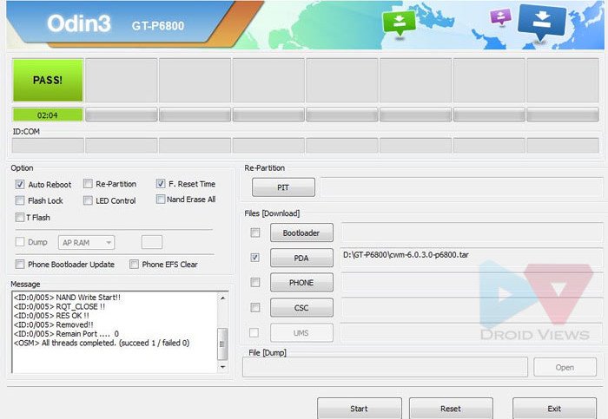This screenshot has height=419, width=608.
Task: Click the 'Remain Port .... 0' log line
Action: [66, 333]
